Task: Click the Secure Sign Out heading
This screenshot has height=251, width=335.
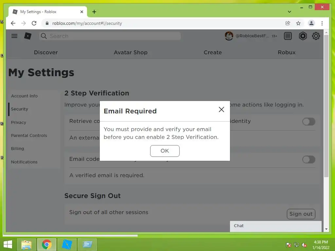Action: pyautogui.click(x=93, y=196)
